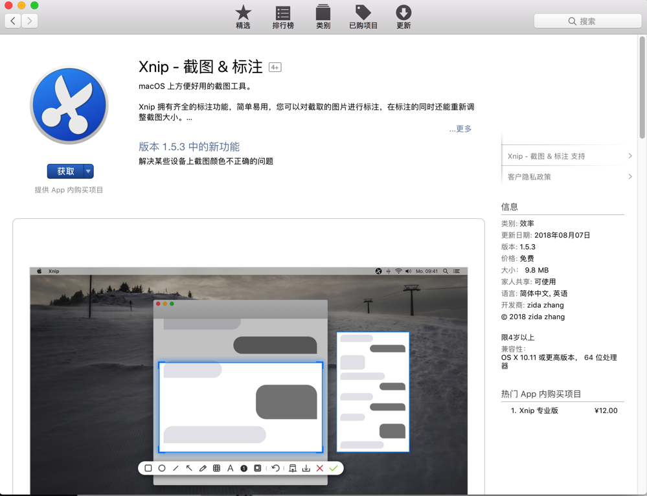
Task: Click the 提供 App 内购买项目 label
Action: 69,190
